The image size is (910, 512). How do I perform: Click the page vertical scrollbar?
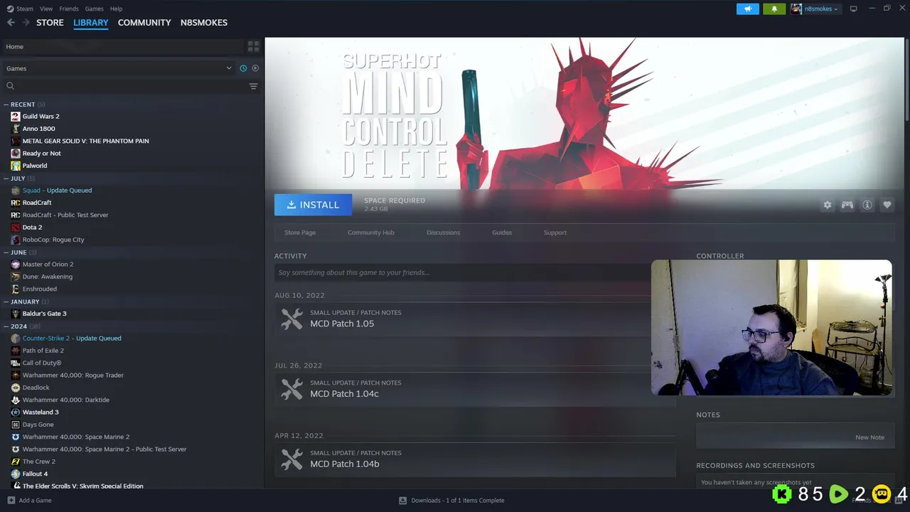(907, 78)
